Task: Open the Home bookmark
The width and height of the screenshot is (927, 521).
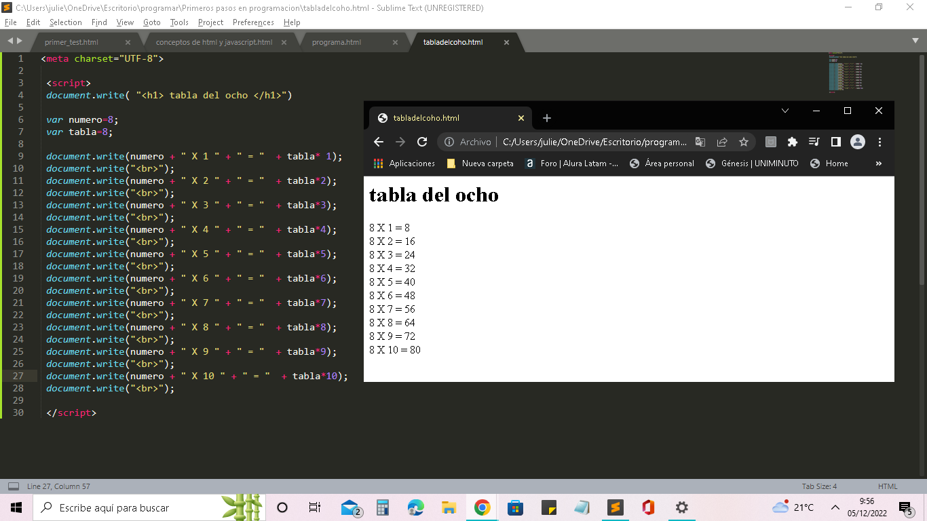Action: [x=829, y=163]
